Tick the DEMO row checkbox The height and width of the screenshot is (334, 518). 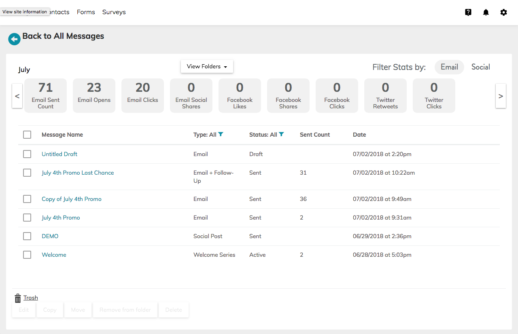tap(27, 236)
